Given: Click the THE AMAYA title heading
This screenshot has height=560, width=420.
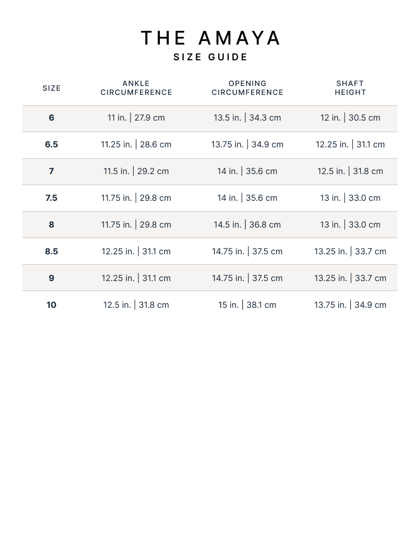Looking at the screenshot, I should [211, 38].
